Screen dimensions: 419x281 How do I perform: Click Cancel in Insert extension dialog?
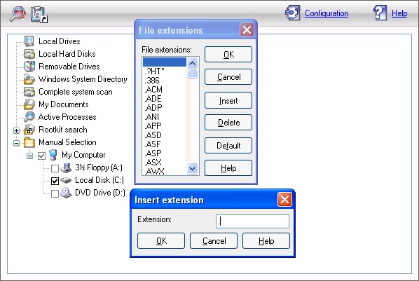(214, 240)
